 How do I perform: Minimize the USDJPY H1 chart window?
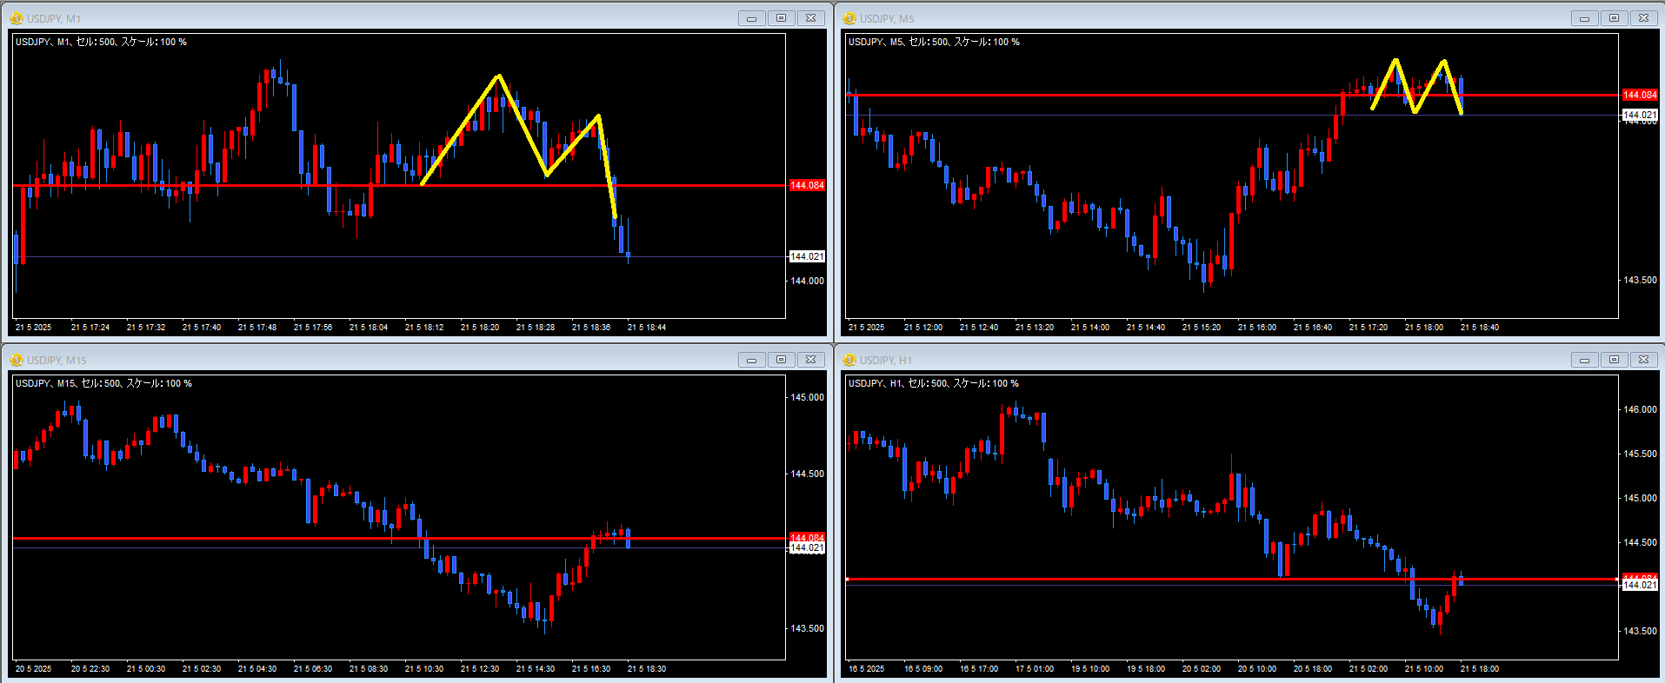[1585, 360]
